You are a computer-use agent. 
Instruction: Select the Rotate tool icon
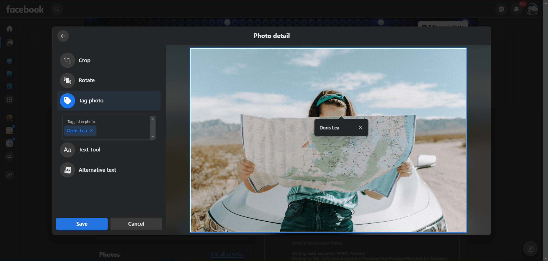tap(67, 80)
